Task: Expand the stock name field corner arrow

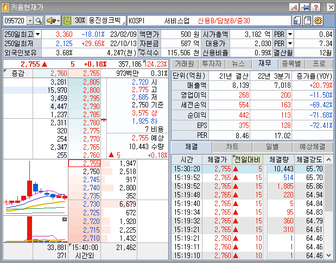Action: [x=124, y=23]
